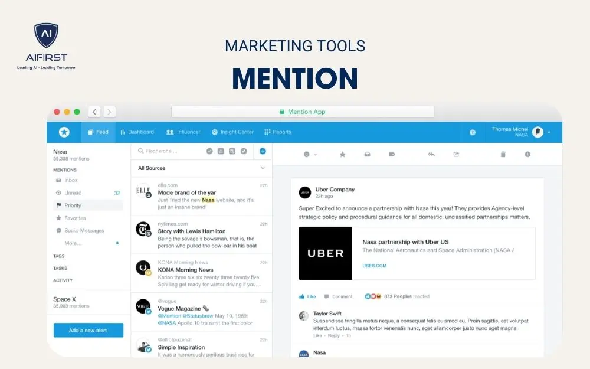Click the Thomas Michel profile avatar

[x=537, y=132]
